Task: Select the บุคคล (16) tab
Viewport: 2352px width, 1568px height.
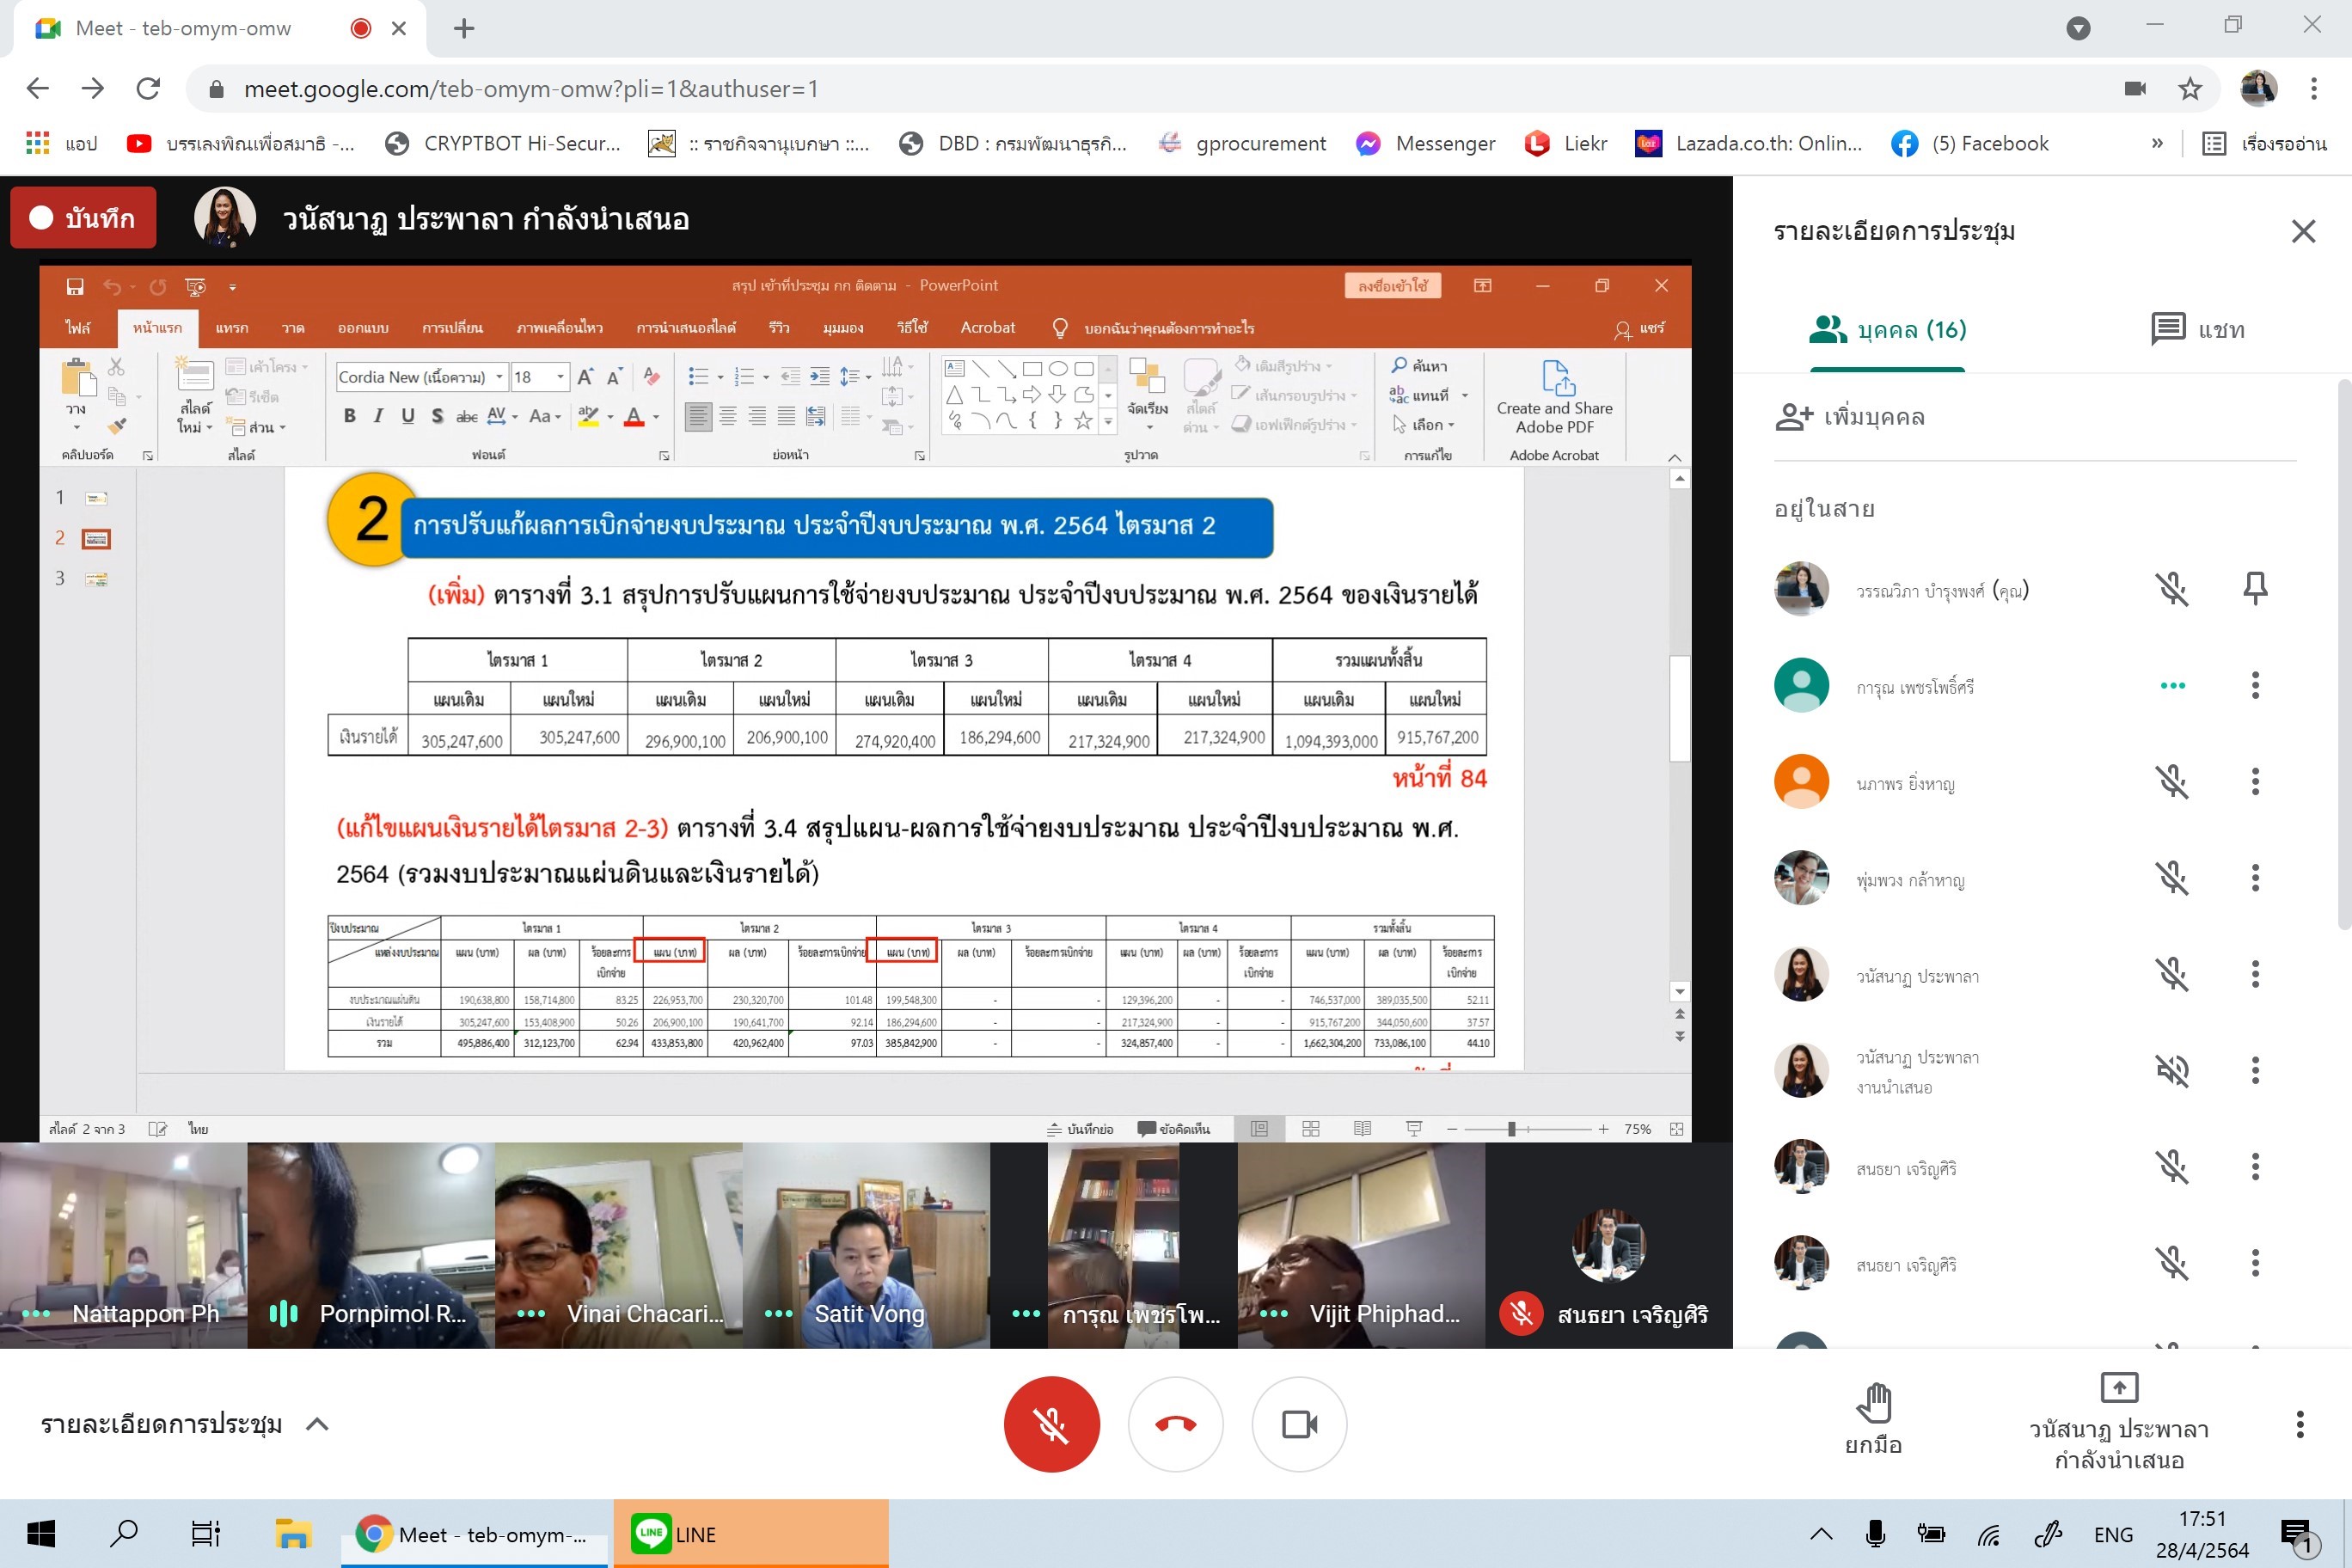Action: coord(1887,329)
